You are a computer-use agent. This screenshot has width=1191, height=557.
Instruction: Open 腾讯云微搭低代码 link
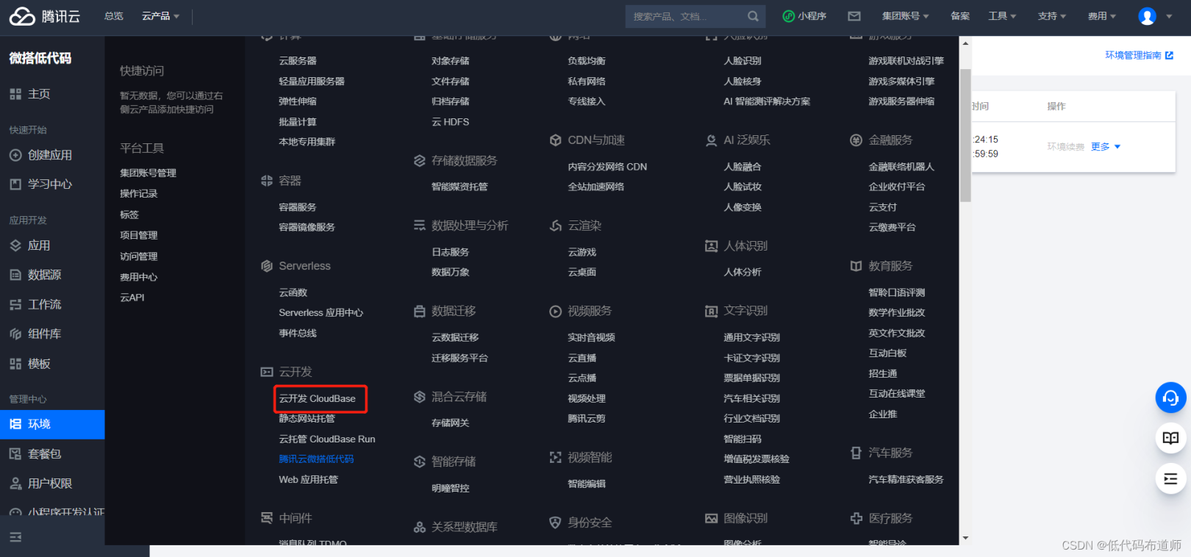coord(316,459)
